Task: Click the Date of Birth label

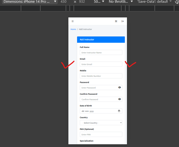Action: coord(86,106)
